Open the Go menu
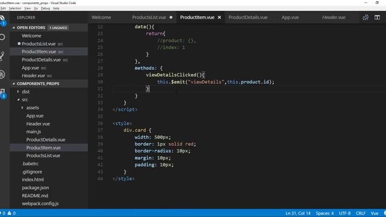The height and width of the screenshot is (217, 386). 36,8
